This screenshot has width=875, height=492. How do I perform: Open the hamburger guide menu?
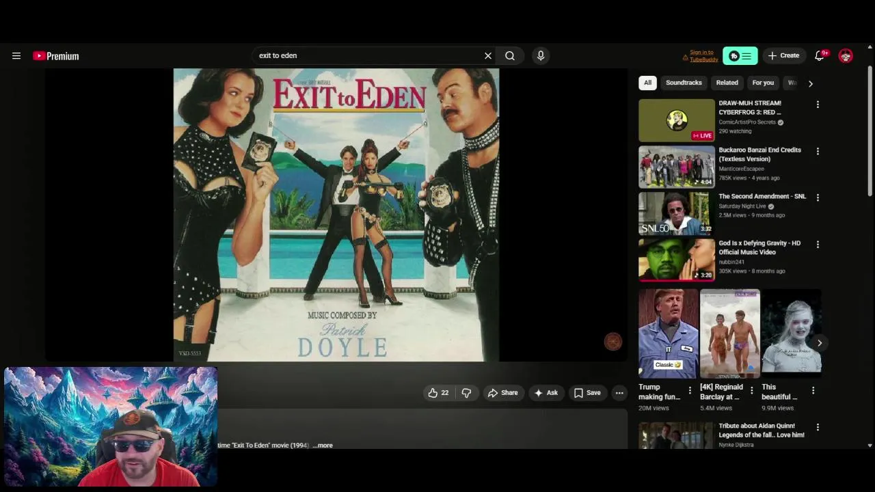coord(16,56)
